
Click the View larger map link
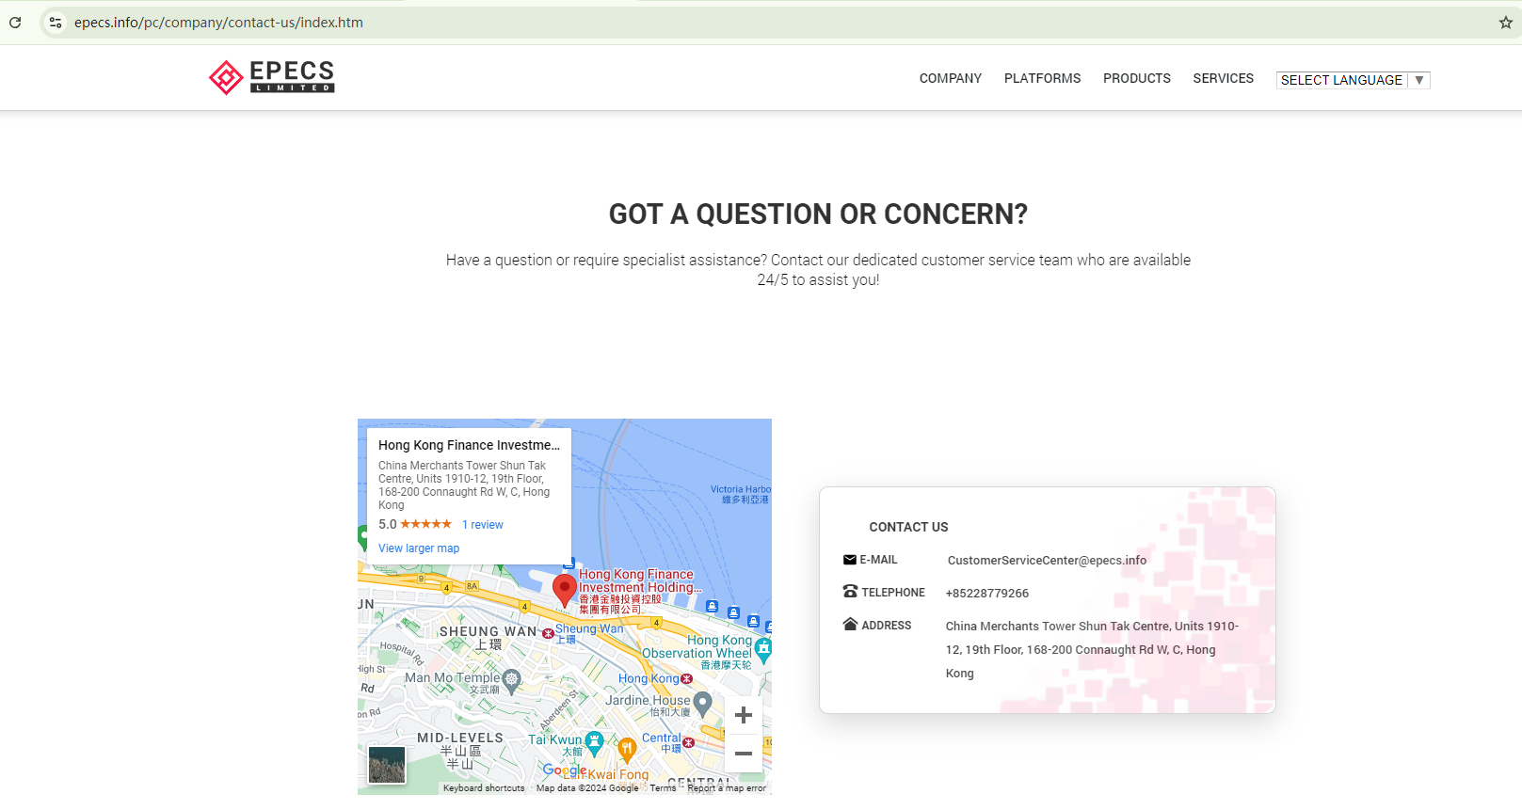(x=419, y=548)
